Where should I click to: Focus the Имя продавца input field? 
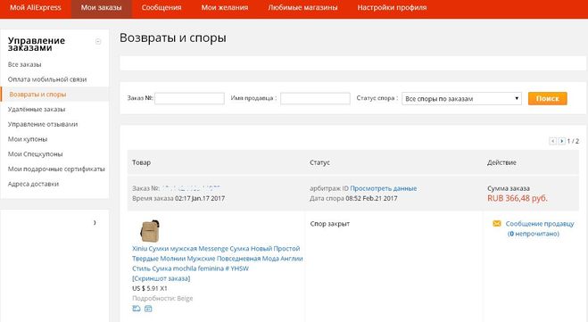(x=315, y=98)
